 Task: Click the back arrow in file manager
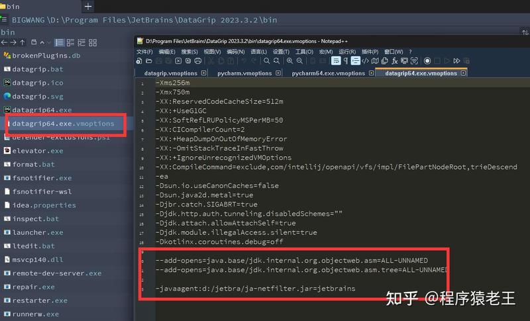pyautogui.click(x=4, y=42)
